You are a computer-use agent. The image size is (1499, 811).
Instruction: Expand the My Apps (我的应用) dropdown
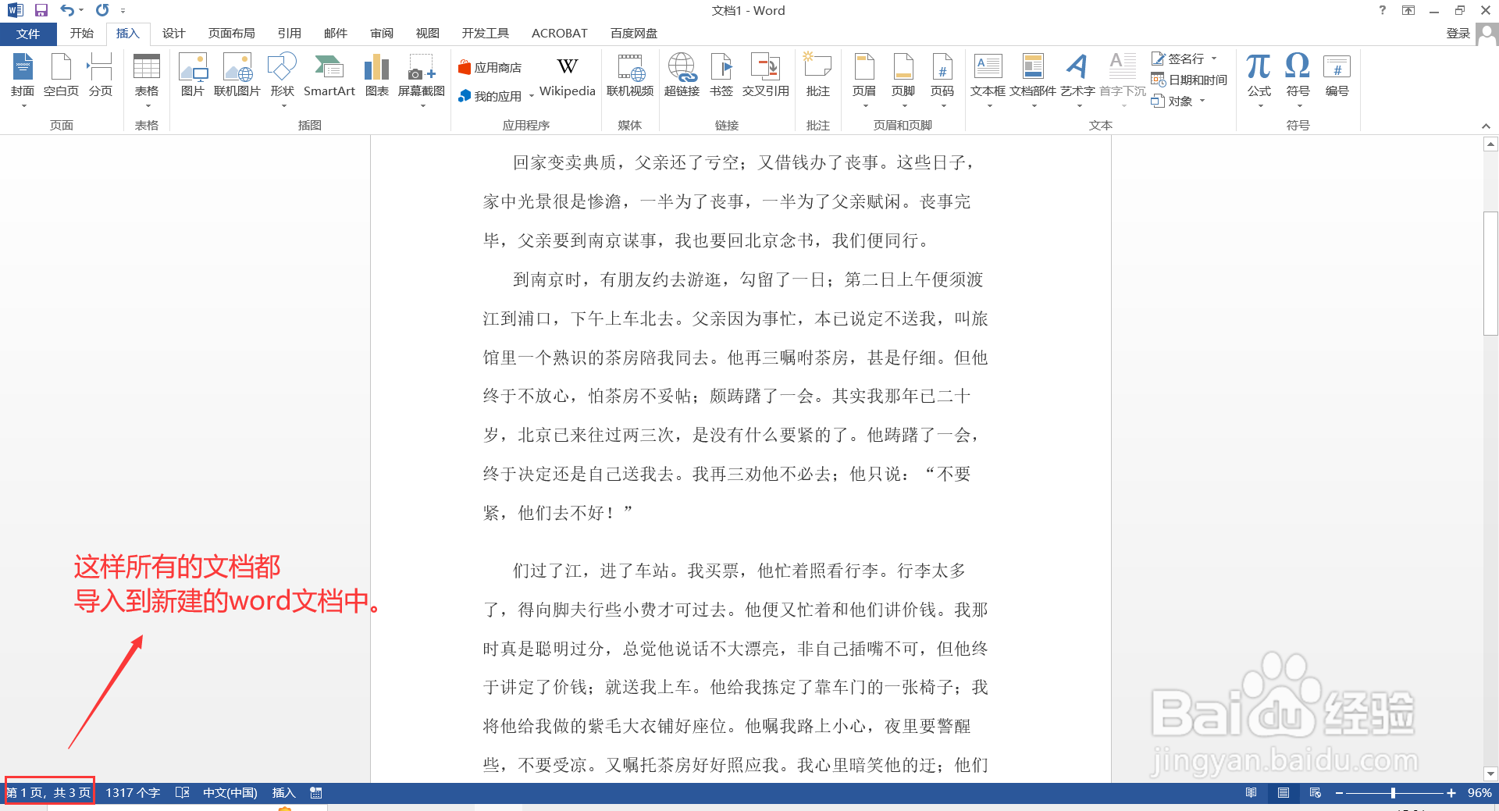532,96
